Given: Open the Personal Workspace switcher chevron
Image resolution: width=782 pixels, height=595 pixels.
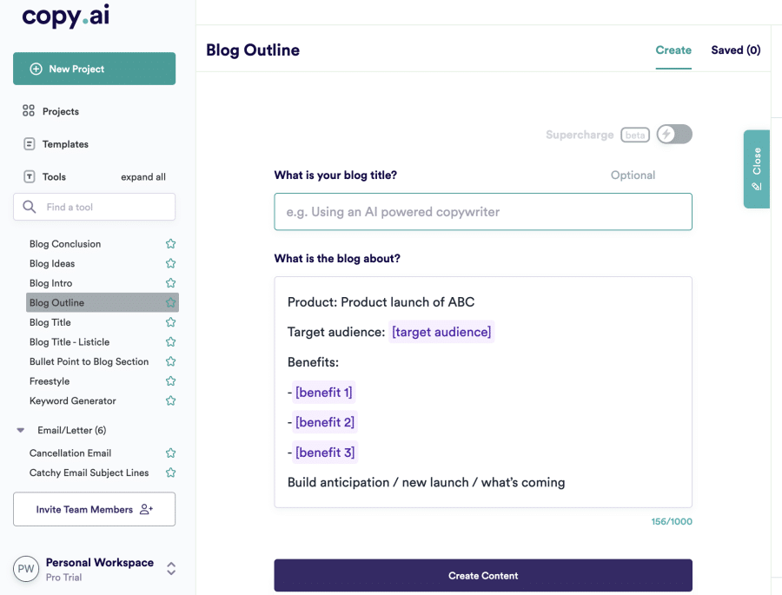Looking at the screenshot, I should (171, 569).
